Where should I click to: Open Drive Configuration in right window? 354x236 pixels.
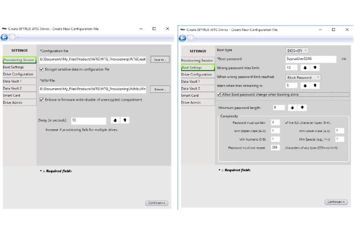coord(198,74)
